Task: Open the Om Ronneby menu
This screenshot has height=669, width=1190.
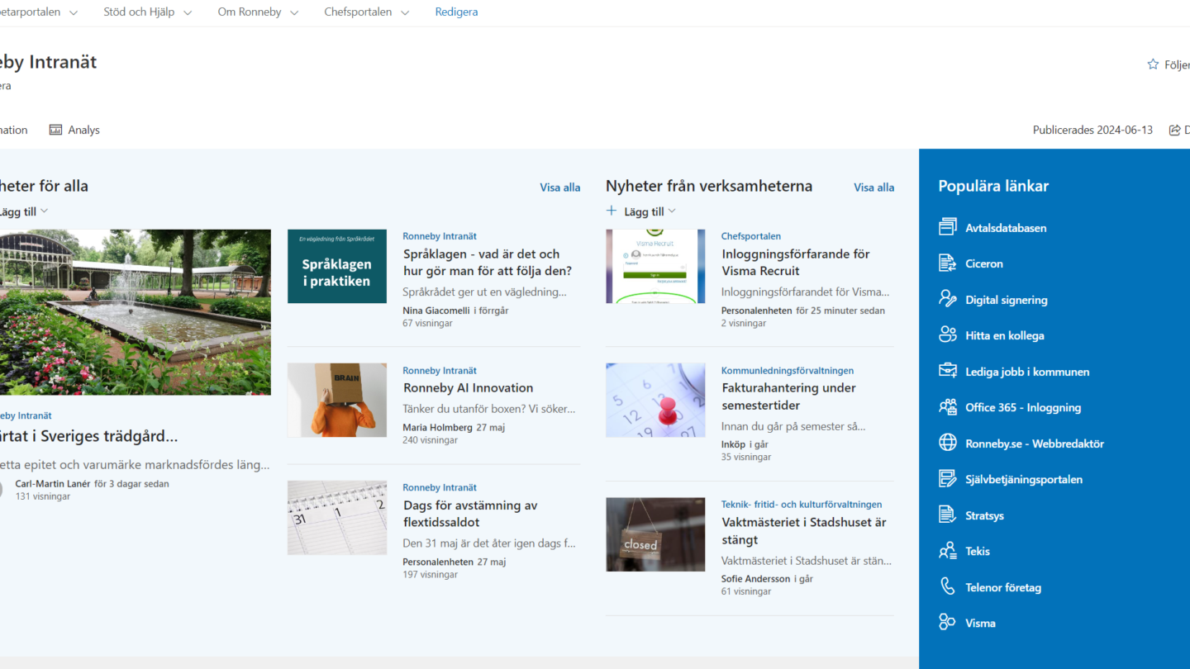Action: point(250,12)
